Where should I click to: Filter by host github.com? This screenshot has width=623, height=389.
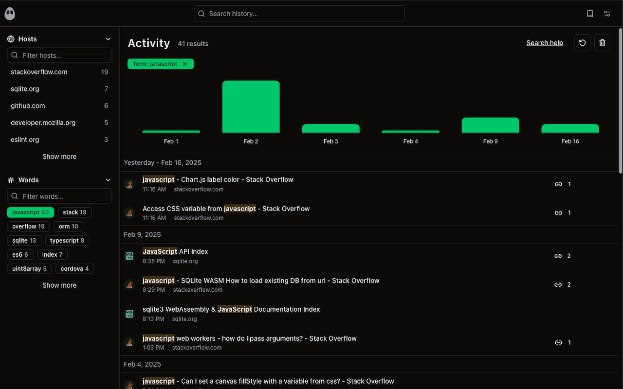pos(59,106)
